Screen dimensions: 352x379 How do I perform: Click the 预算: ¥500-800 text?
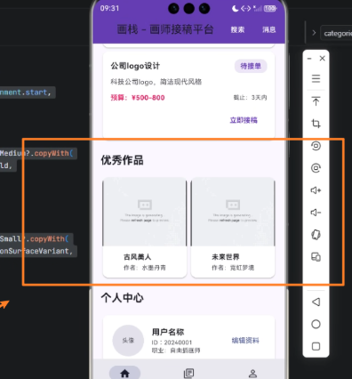[x=138, y=98]
